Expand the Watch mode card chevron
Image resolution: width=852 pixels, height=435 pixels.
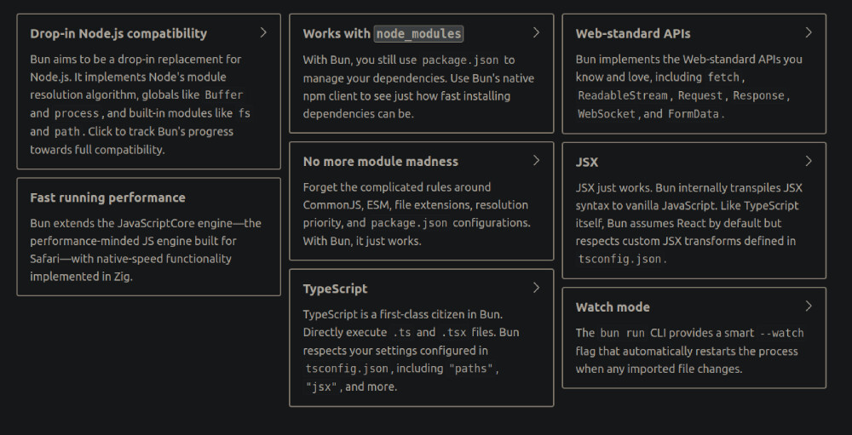[x=809, y=306]
